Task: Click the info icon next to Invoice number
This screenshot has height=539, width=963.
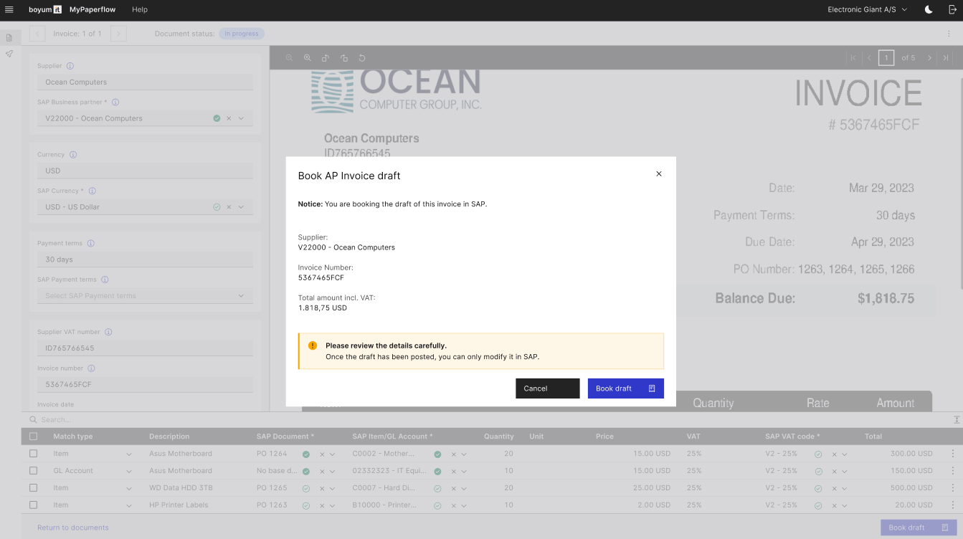Action: pyautogui.click(x=91, y=368)
